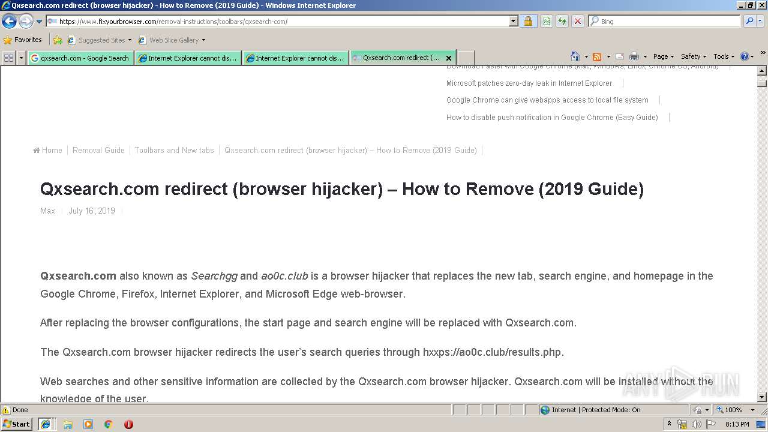Open the search provider dropdown arrow
Viewport: 768px width, 432px height.
pos(760,22)
